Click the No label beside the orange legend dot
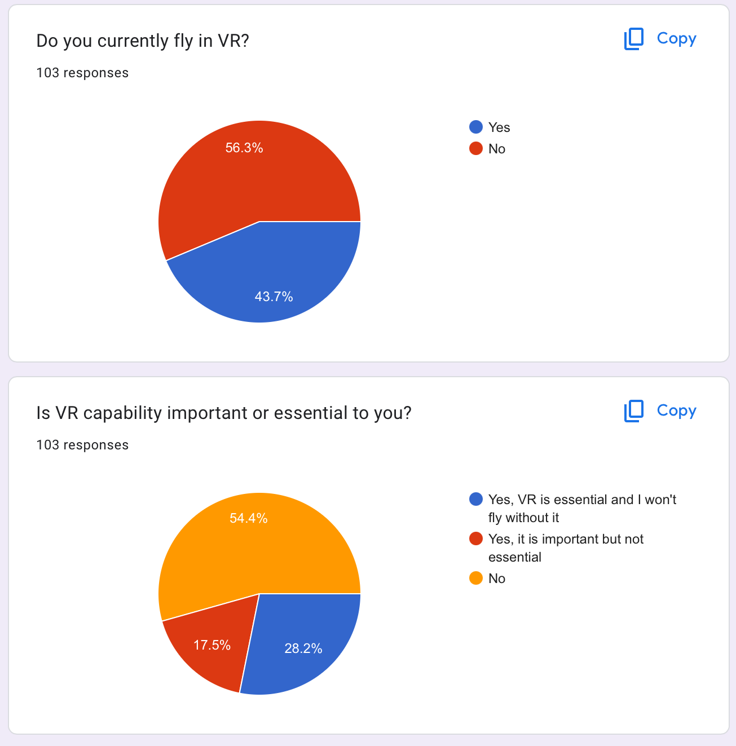736x746 pixels. 497,579
